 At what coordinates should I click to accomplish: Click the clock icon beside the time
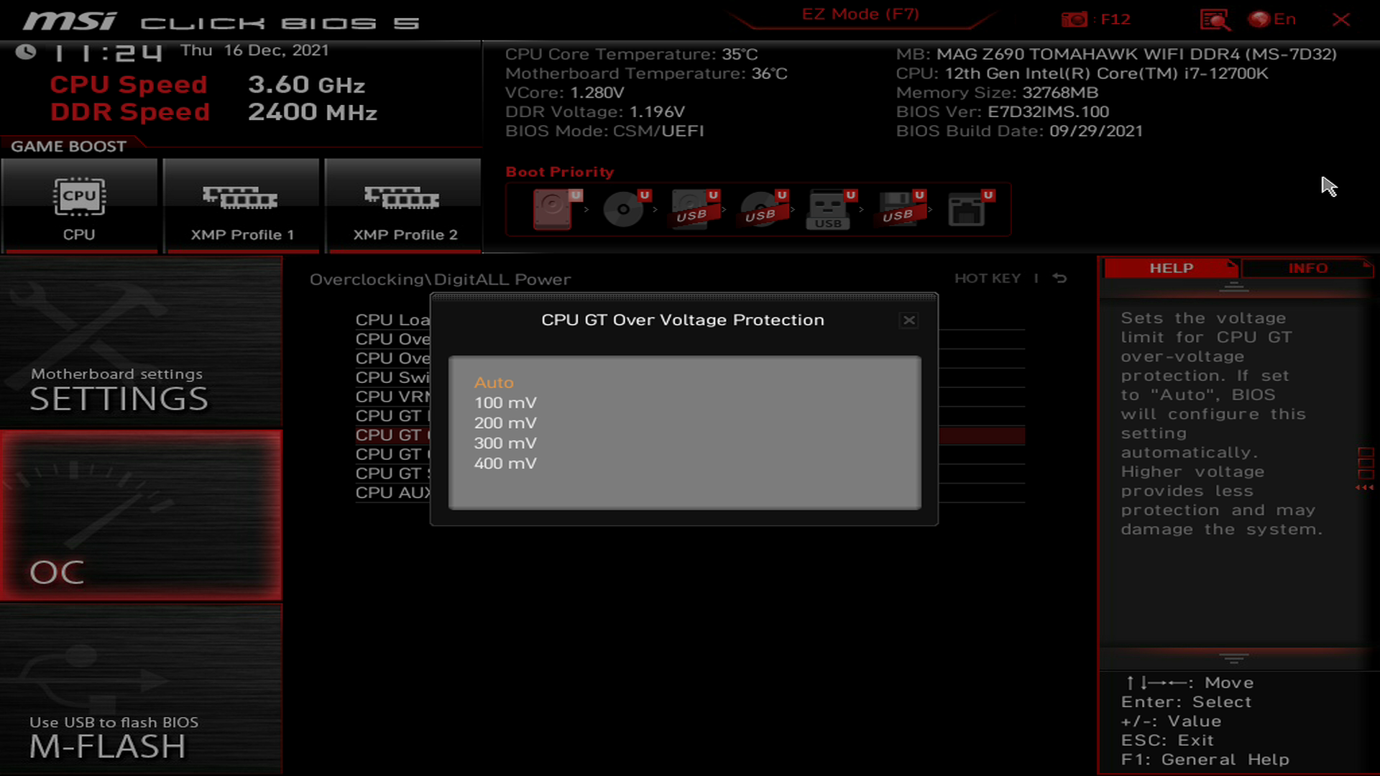[26, 52]
